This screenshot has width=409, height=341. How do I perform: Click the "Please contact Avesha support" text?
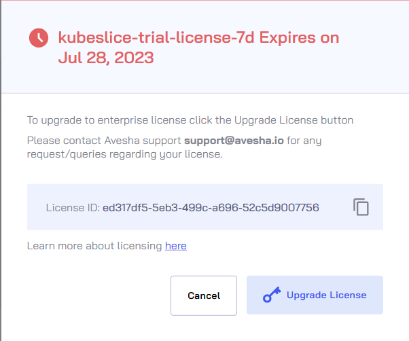(104, 141)
